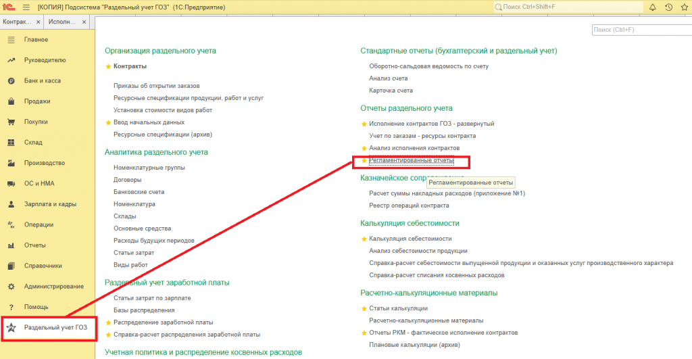
Task: Click the ОС и НМА truck icon
Action: pos(11,184)
